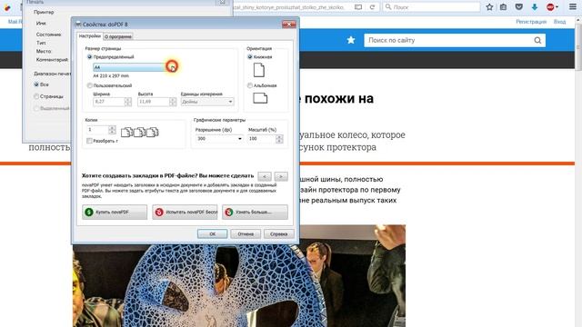
Task: Click the Pocket shield icon
Action: (x=519, y=7)
